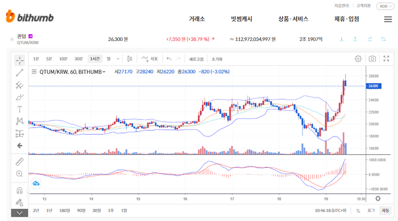The image size is (398, 221).
Task: Open candlestick chart style selector
Action: point(130,58)
